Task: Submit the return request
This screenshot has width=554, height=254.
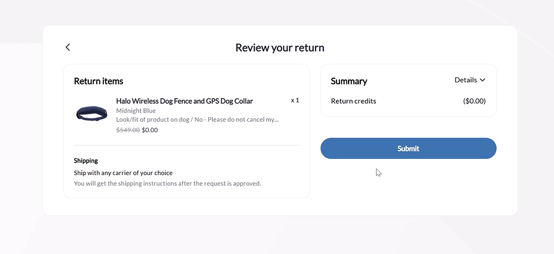Action: point(408,148)
